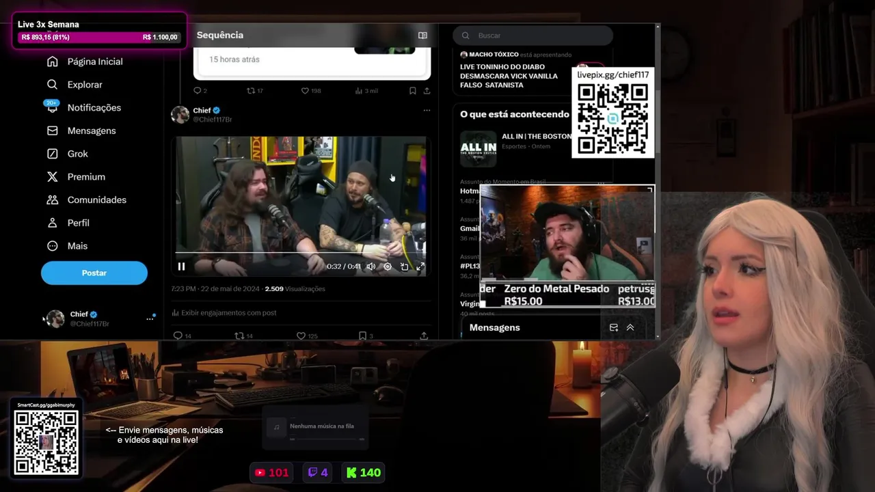Click the Live 3x Semana donation progress bar

tap(99, 38)
